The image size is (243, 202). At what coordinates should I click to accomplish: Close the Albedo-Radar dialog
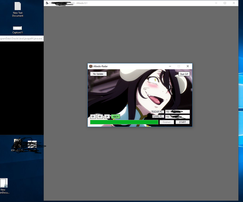188,66
